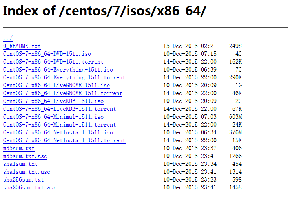
Task: Download CentOS-7-x86_64-LiveGNOME-1511.iso
Action: [x=57, y=85]
